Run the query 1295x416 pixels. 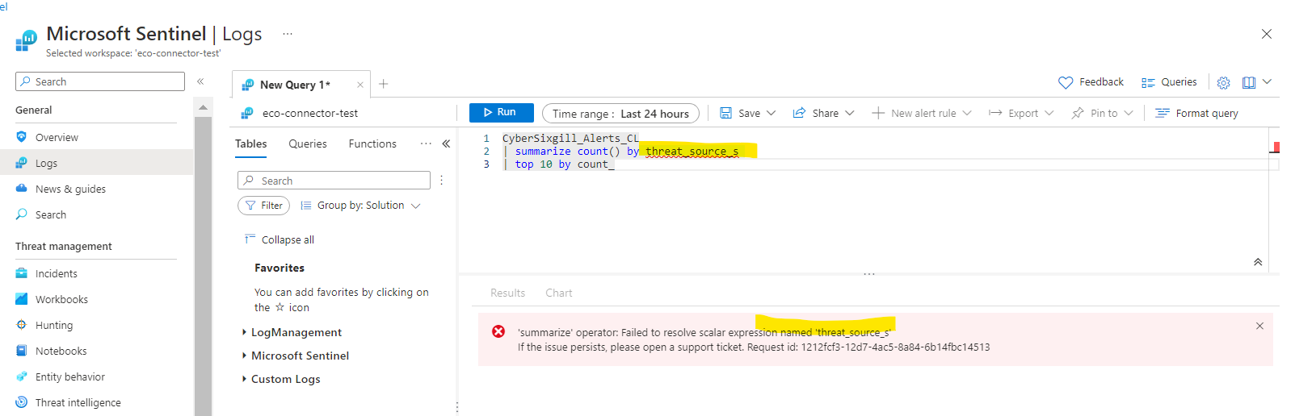click(x=501, y=112)
